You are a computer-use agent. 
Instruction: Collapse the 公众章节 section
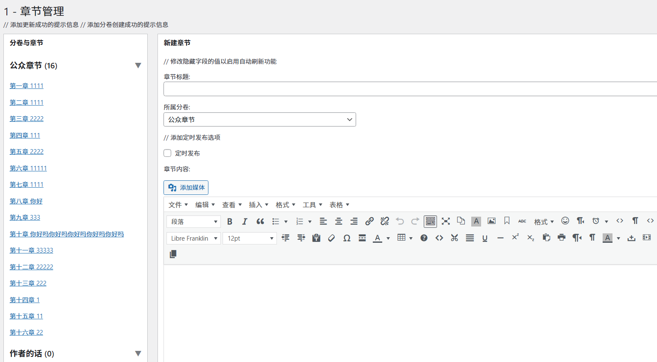[x=138, y=65]
